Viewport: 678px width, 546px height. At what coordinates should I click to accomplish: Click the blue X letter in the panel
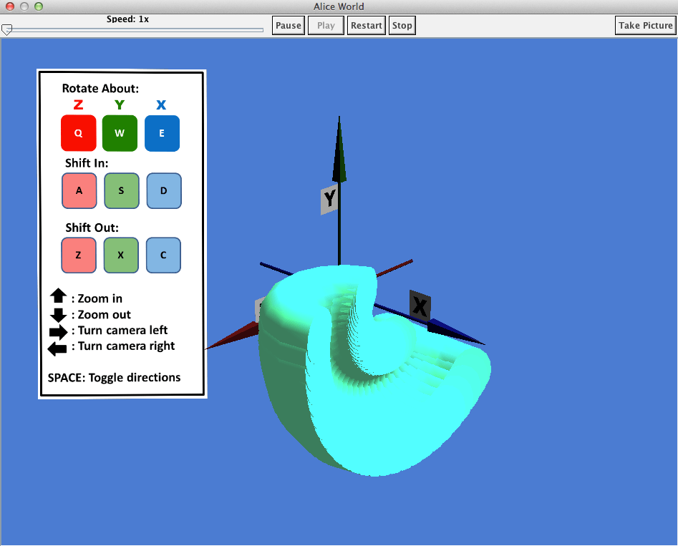161,104
